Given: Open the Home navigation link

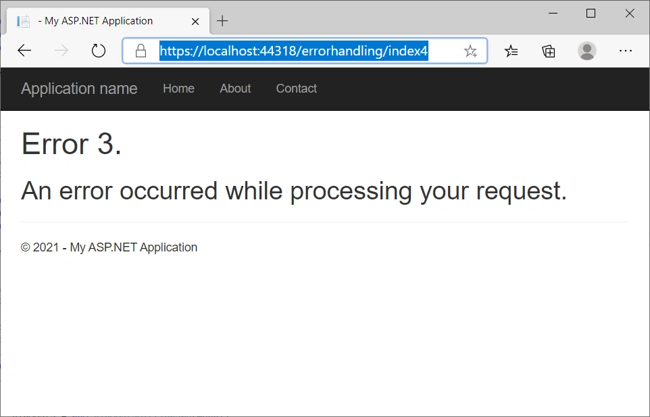Looking at the screenshot, I should 178,89.
